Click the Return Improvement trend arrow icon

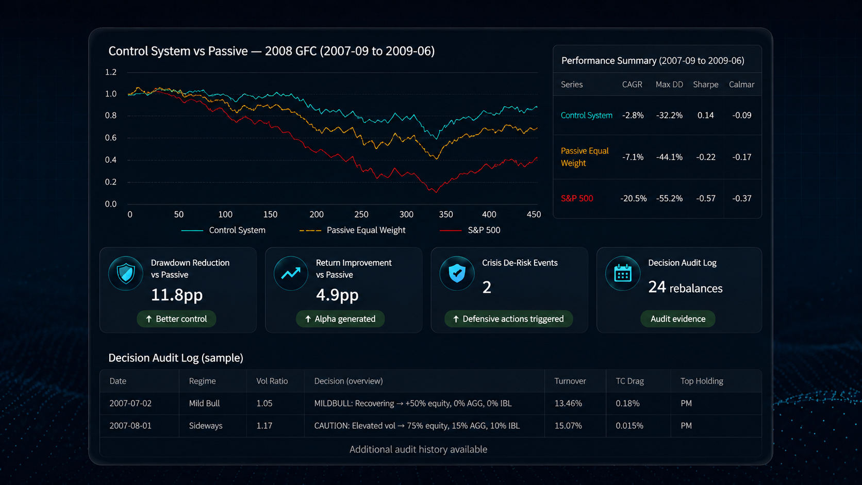(291, 273)
